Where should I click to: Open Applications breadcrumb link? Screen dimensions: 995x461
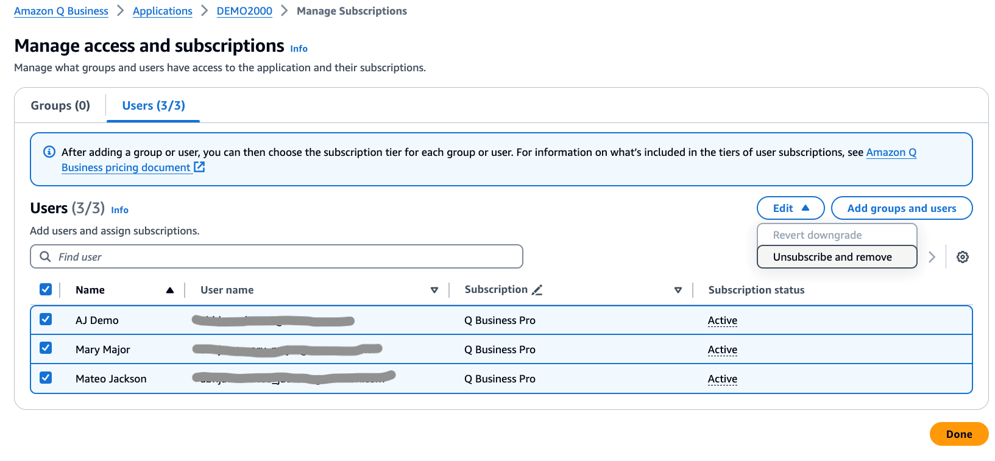click(162, 11)
